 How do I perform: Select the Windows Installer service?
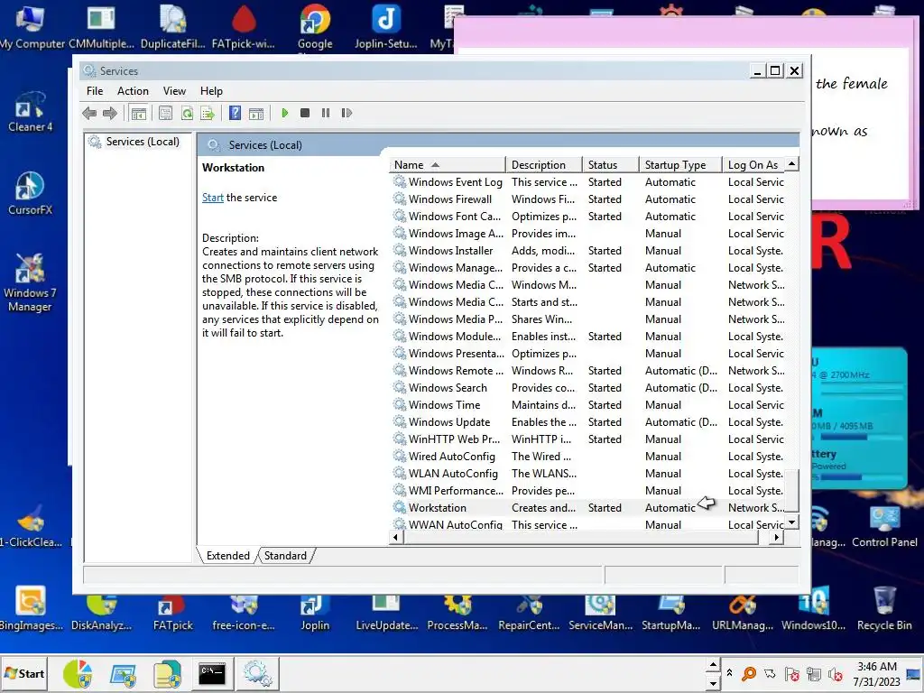tap(588, 251)
